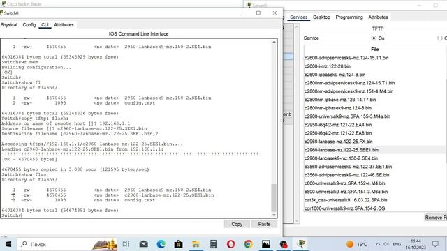Click the CLI vertical scrollbar thumb

[274, 198]
